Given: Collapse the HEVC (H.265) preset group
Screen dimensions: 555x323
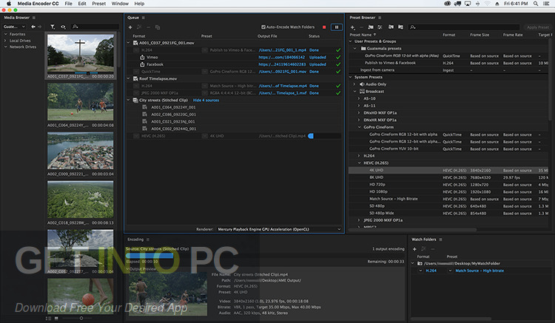Looking at the screenshot, I should click(x=359, y=163).
